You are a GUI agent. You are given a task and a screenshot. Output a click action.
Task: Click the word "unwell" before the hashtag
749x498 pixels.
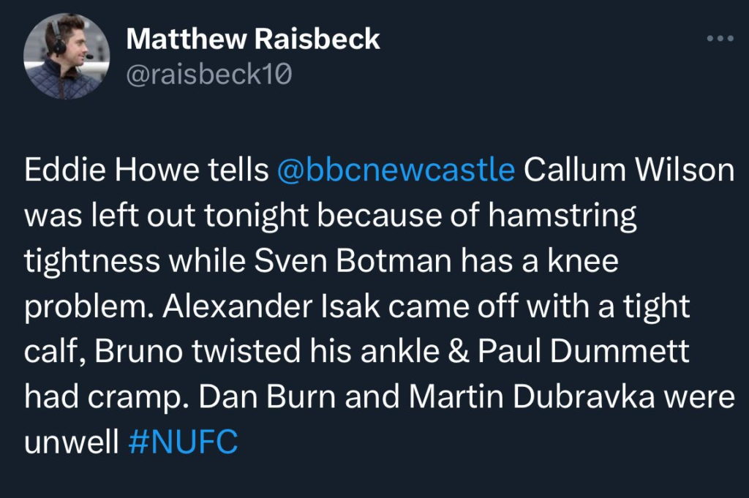tap(72, 442)
